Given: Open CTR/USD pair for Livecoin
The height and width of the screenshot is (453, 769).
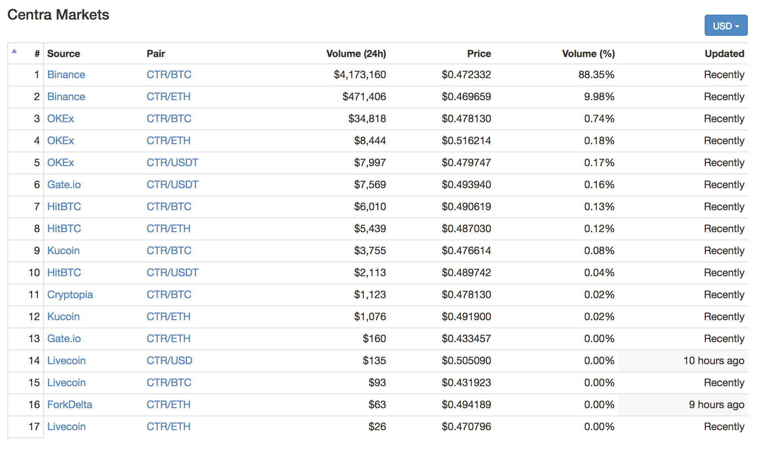Looking at the screenshot, I should click(x=169, y=361).
